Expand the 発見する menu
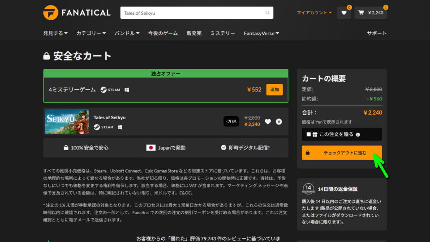 (55, 33)
